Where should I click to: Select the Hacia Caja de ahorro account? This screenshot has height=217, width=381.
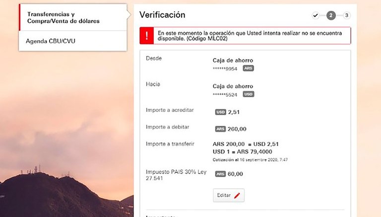click(233, 86)
